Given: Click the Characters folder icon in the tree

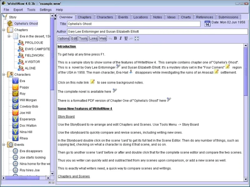Looking at the screenshot, I should pos(10,74).
